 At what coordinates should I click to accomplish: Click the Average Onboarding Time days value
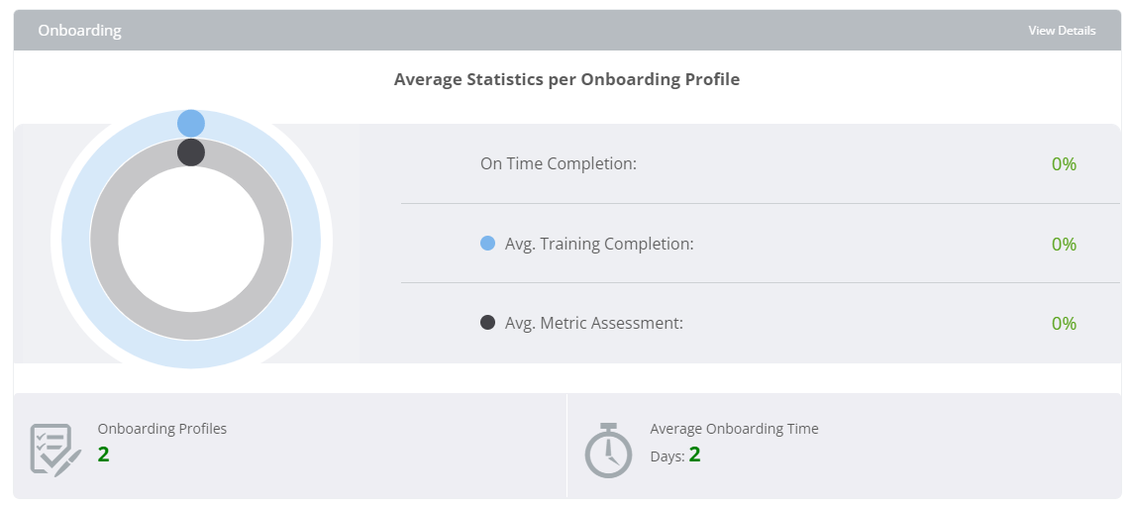(694, 454)
